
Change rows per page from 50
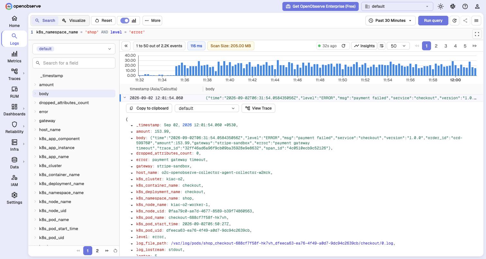pos(398,46)
